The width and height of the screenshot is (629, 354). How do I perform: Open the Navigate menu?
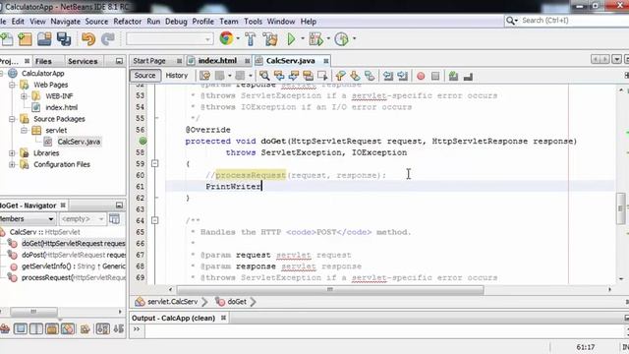[x=66, y=22]
